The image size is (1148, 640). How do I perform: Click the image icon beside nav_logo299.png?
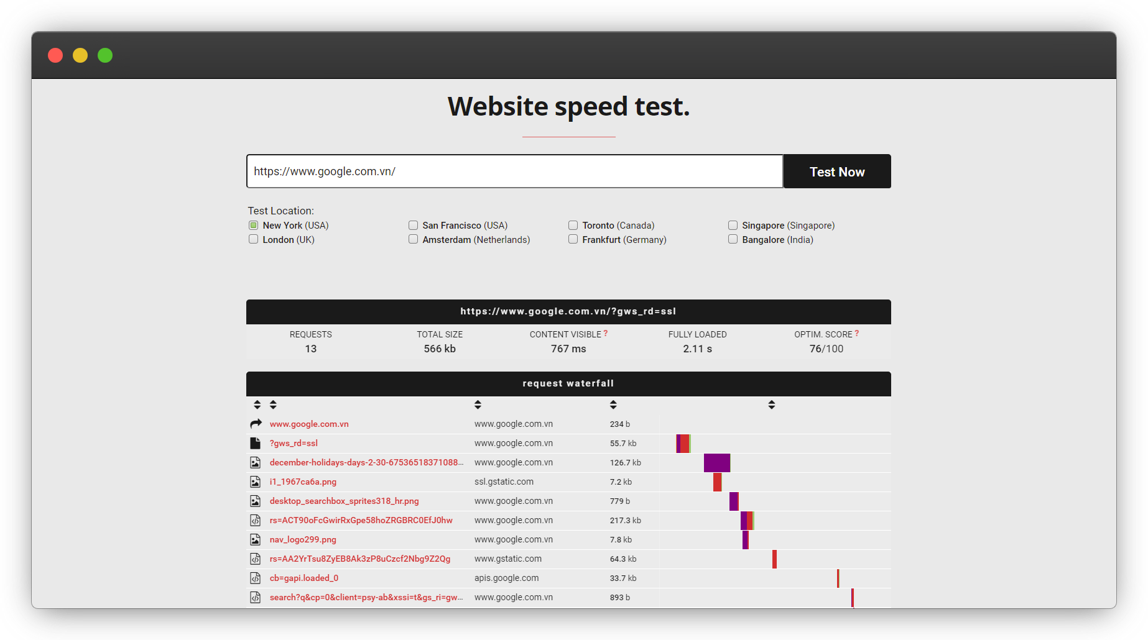tap(255, 539)
